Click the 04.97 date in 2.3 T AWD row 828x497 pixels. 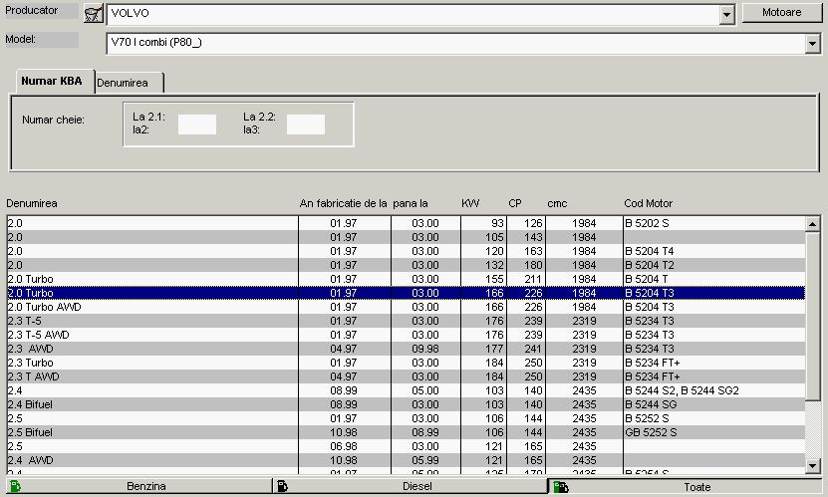click(343, 376)
